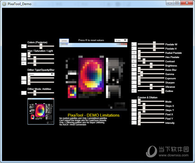
Task: Click the Gamma value box
Action: pyautogui.click(x=134, y=74)
